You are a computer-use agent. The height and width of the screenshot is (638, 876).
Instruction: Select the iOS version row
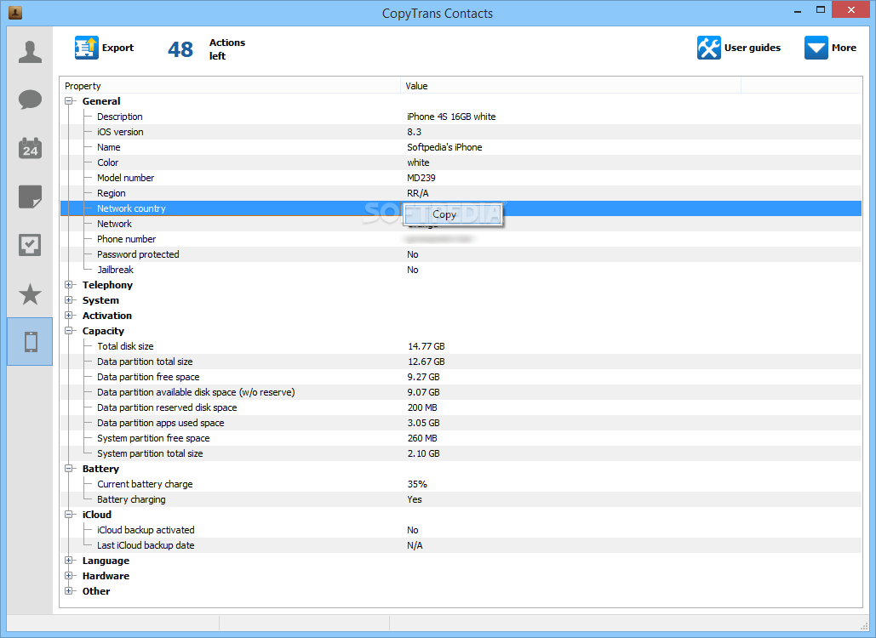461,132
